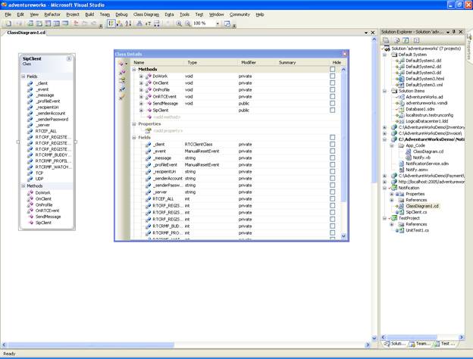The image size is (473, 359).
Task: Open the Build menu
Action: coord(89,14)
